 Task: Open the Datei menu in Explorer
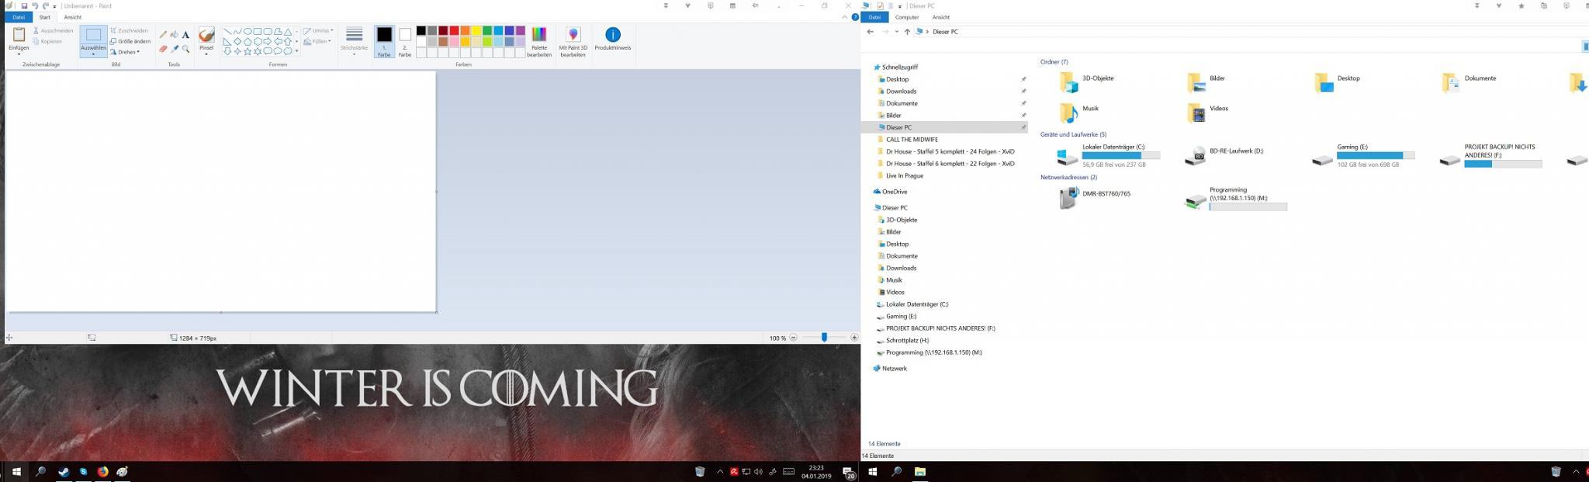874,17
